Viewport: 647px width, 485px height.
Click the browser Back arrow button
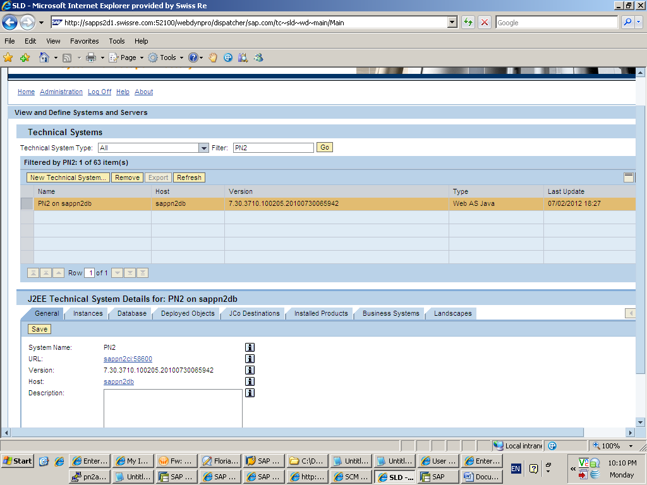pyautogui.click(x=10, y=22)
